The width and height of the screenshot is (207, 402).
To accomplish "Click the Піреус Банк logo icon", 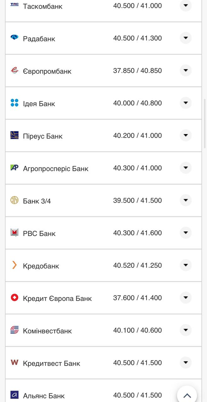I will coord(14,135).
